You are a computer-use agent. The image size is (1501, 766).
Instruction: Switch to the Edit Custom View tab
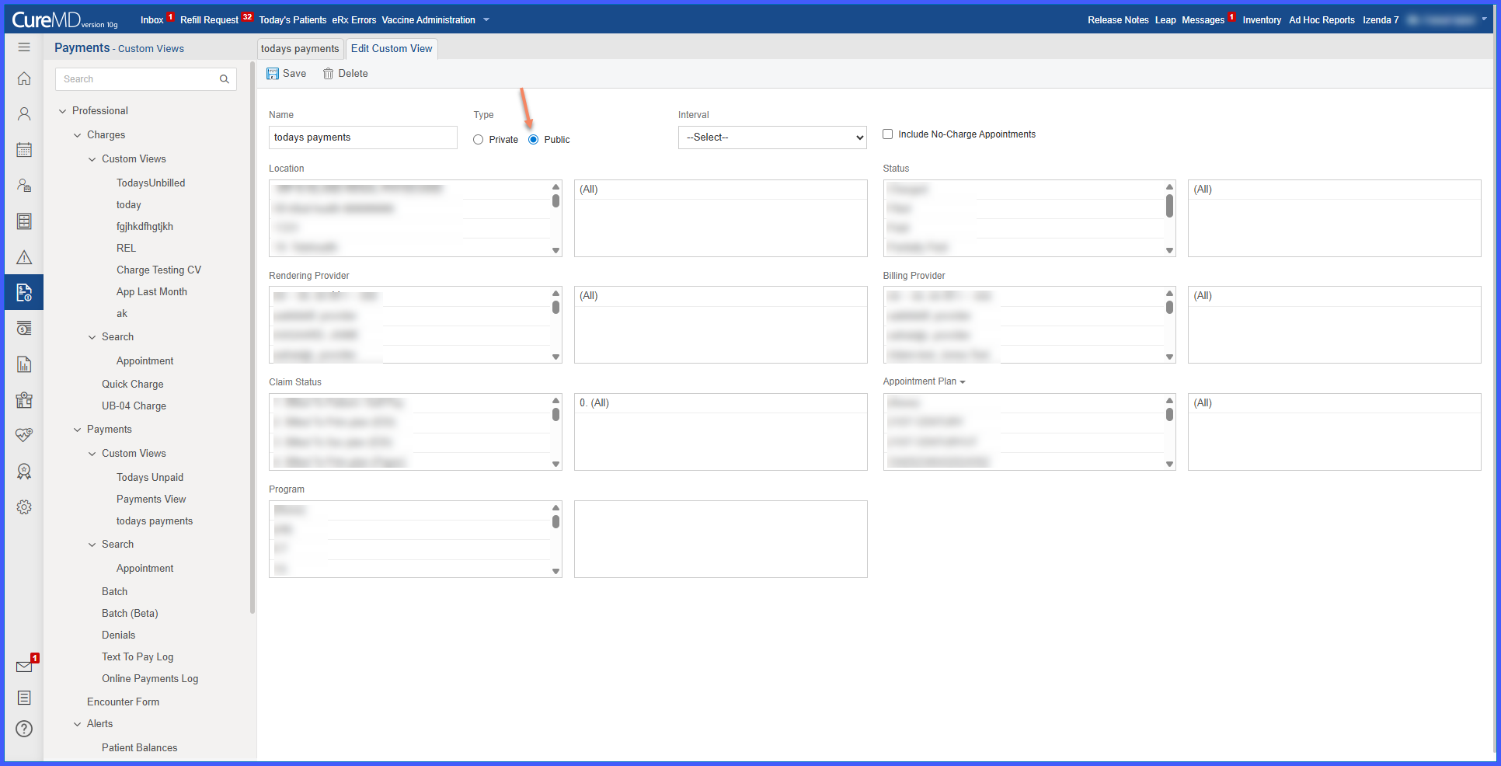(x=392, y=49)
